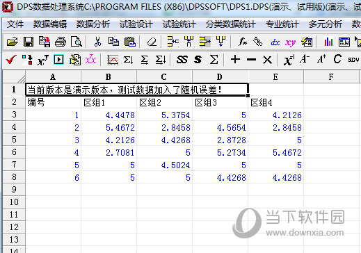Click the ABC pencil icon
This screenshot has width=361, height=253.
click(x=257, y=42)
